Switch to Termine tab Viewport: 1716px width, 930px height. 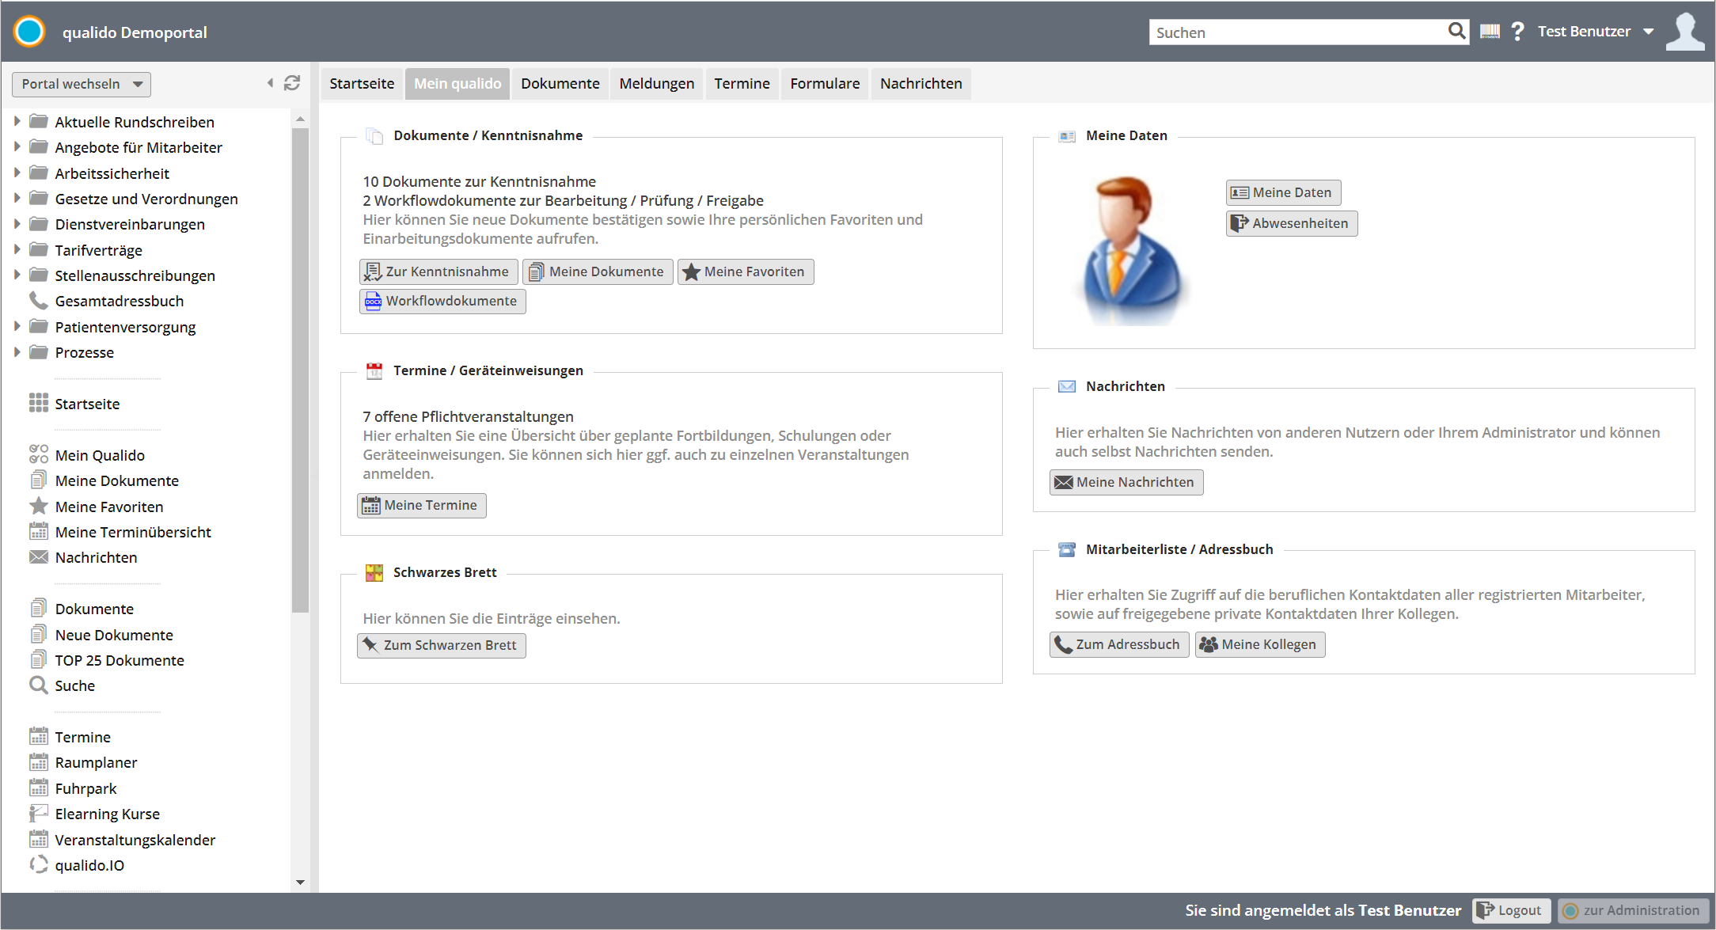[742, 84]
